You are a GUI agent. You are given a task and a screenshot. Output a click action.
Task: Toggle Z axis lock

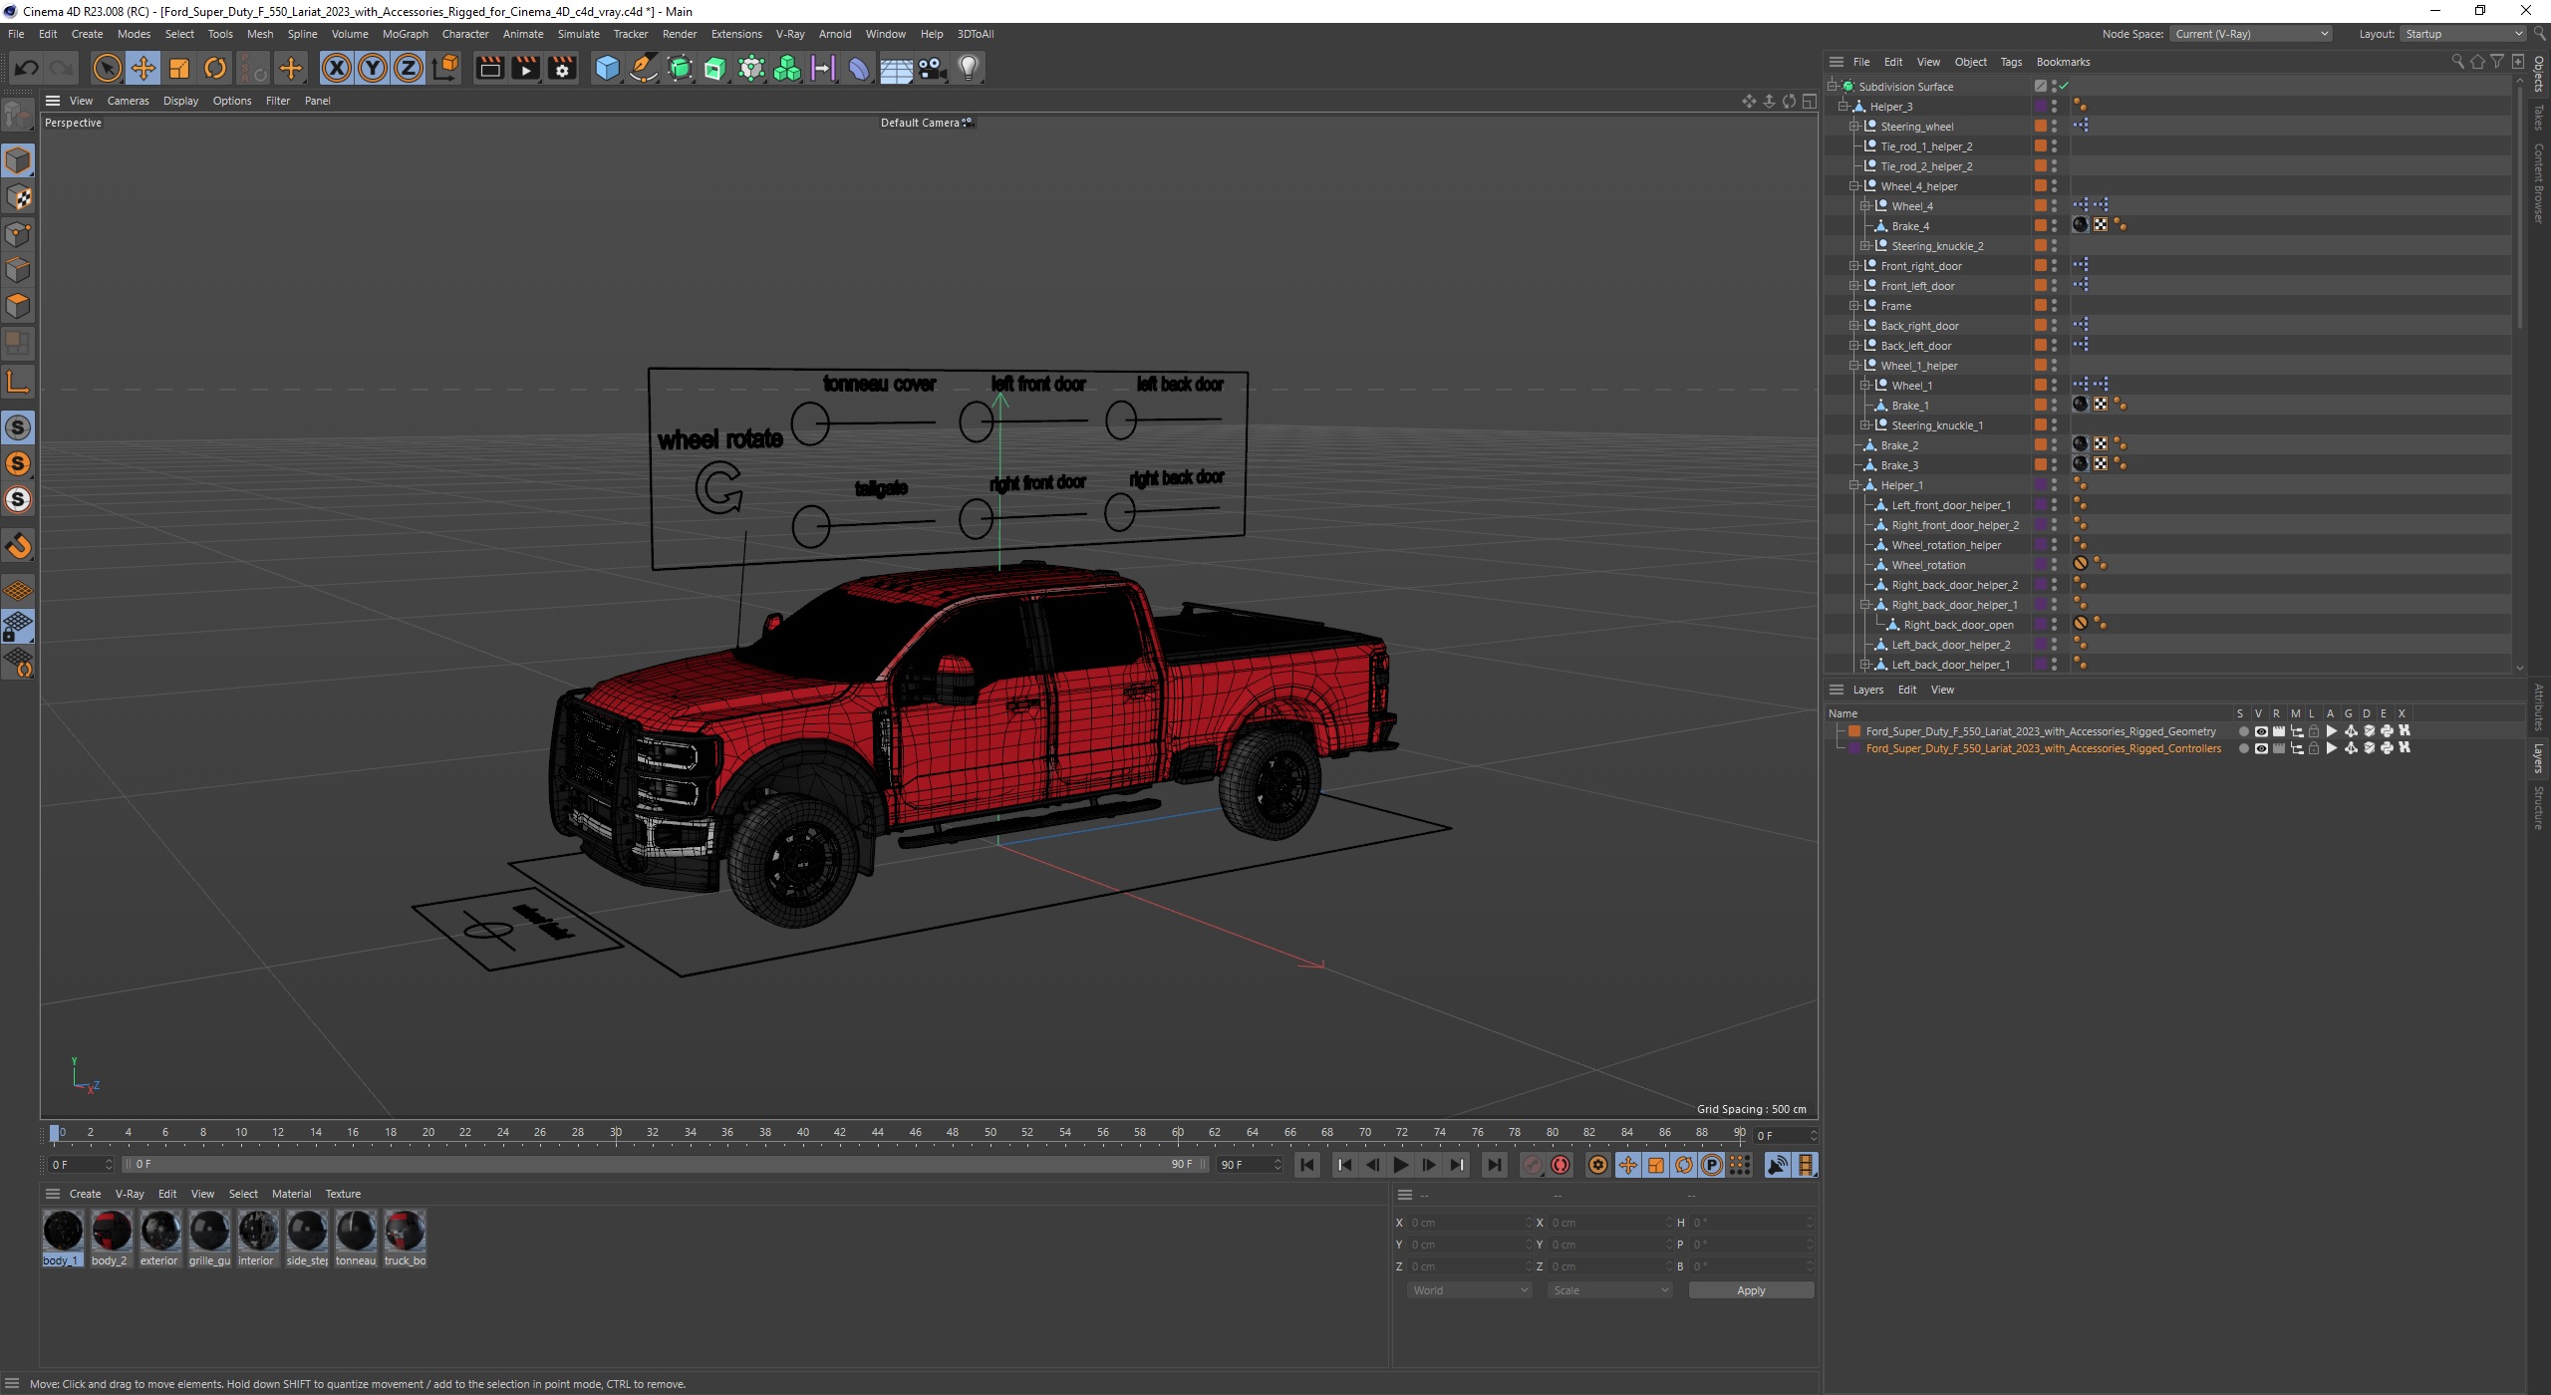[x=409, y=68]
